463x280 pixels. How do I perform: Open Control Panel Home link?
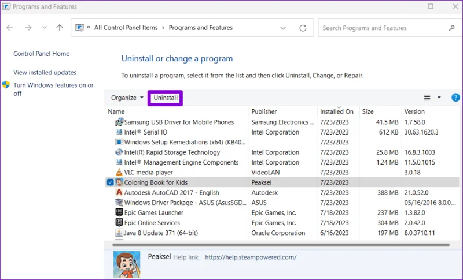click(x=41, y=54)
